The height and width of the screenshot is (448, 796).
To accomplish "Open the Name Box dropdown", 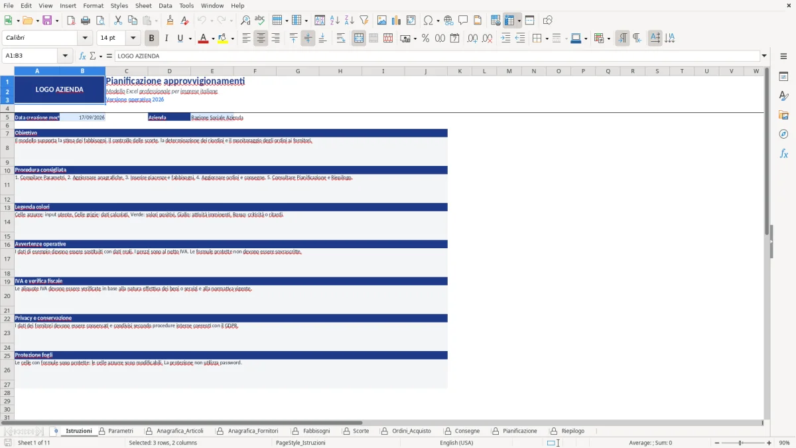I will [65, 56].
